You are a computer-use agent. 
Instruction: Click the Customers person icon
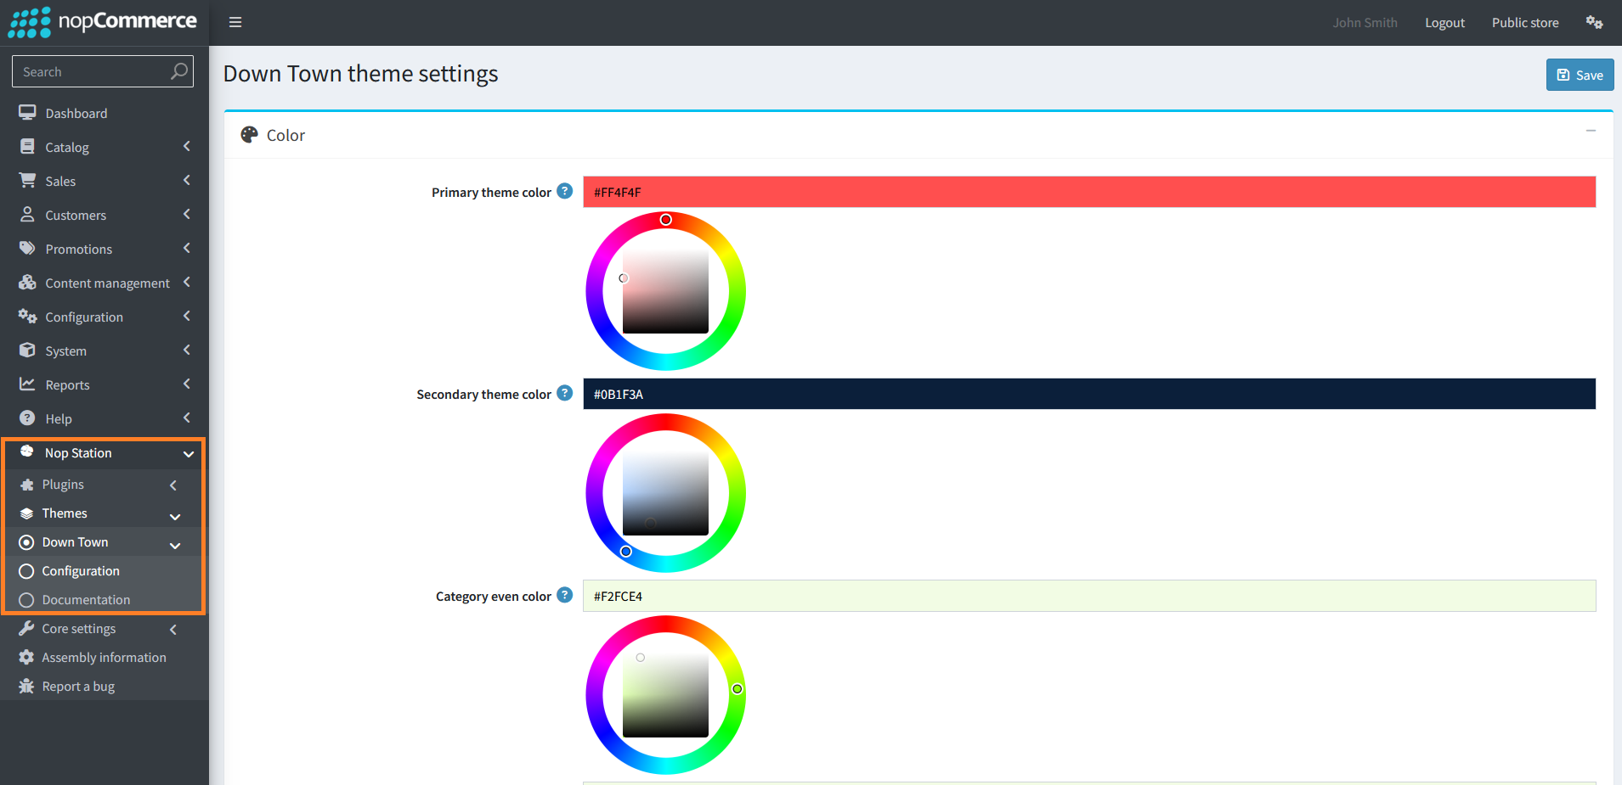(x=27, y=215)
